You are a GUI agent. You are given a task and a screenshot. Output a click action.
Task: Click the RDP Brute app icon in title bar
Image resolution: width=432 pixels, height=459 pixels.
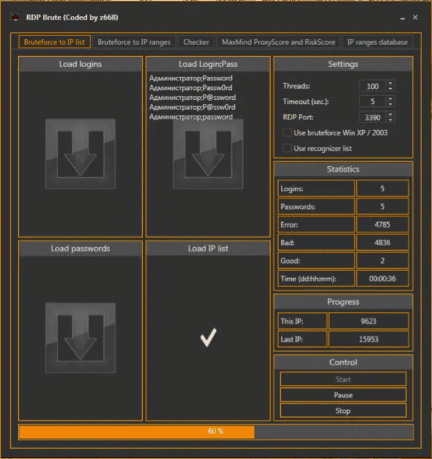15,17
